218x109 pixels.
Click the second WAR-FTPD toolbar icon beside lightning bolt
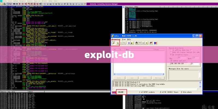tap(118, 43)
